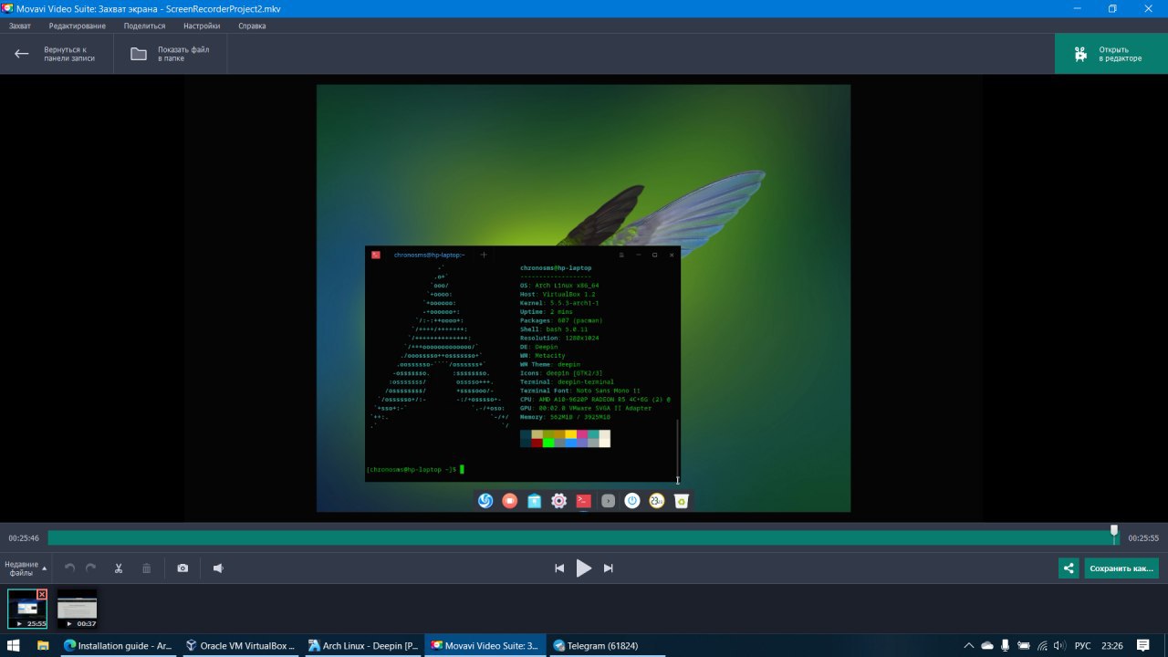The height and width of the screenshot is (657, 1168).
Task: Remove the 25:55 recording from recent files
Action: pyautogui.click(x=42, y=594)
